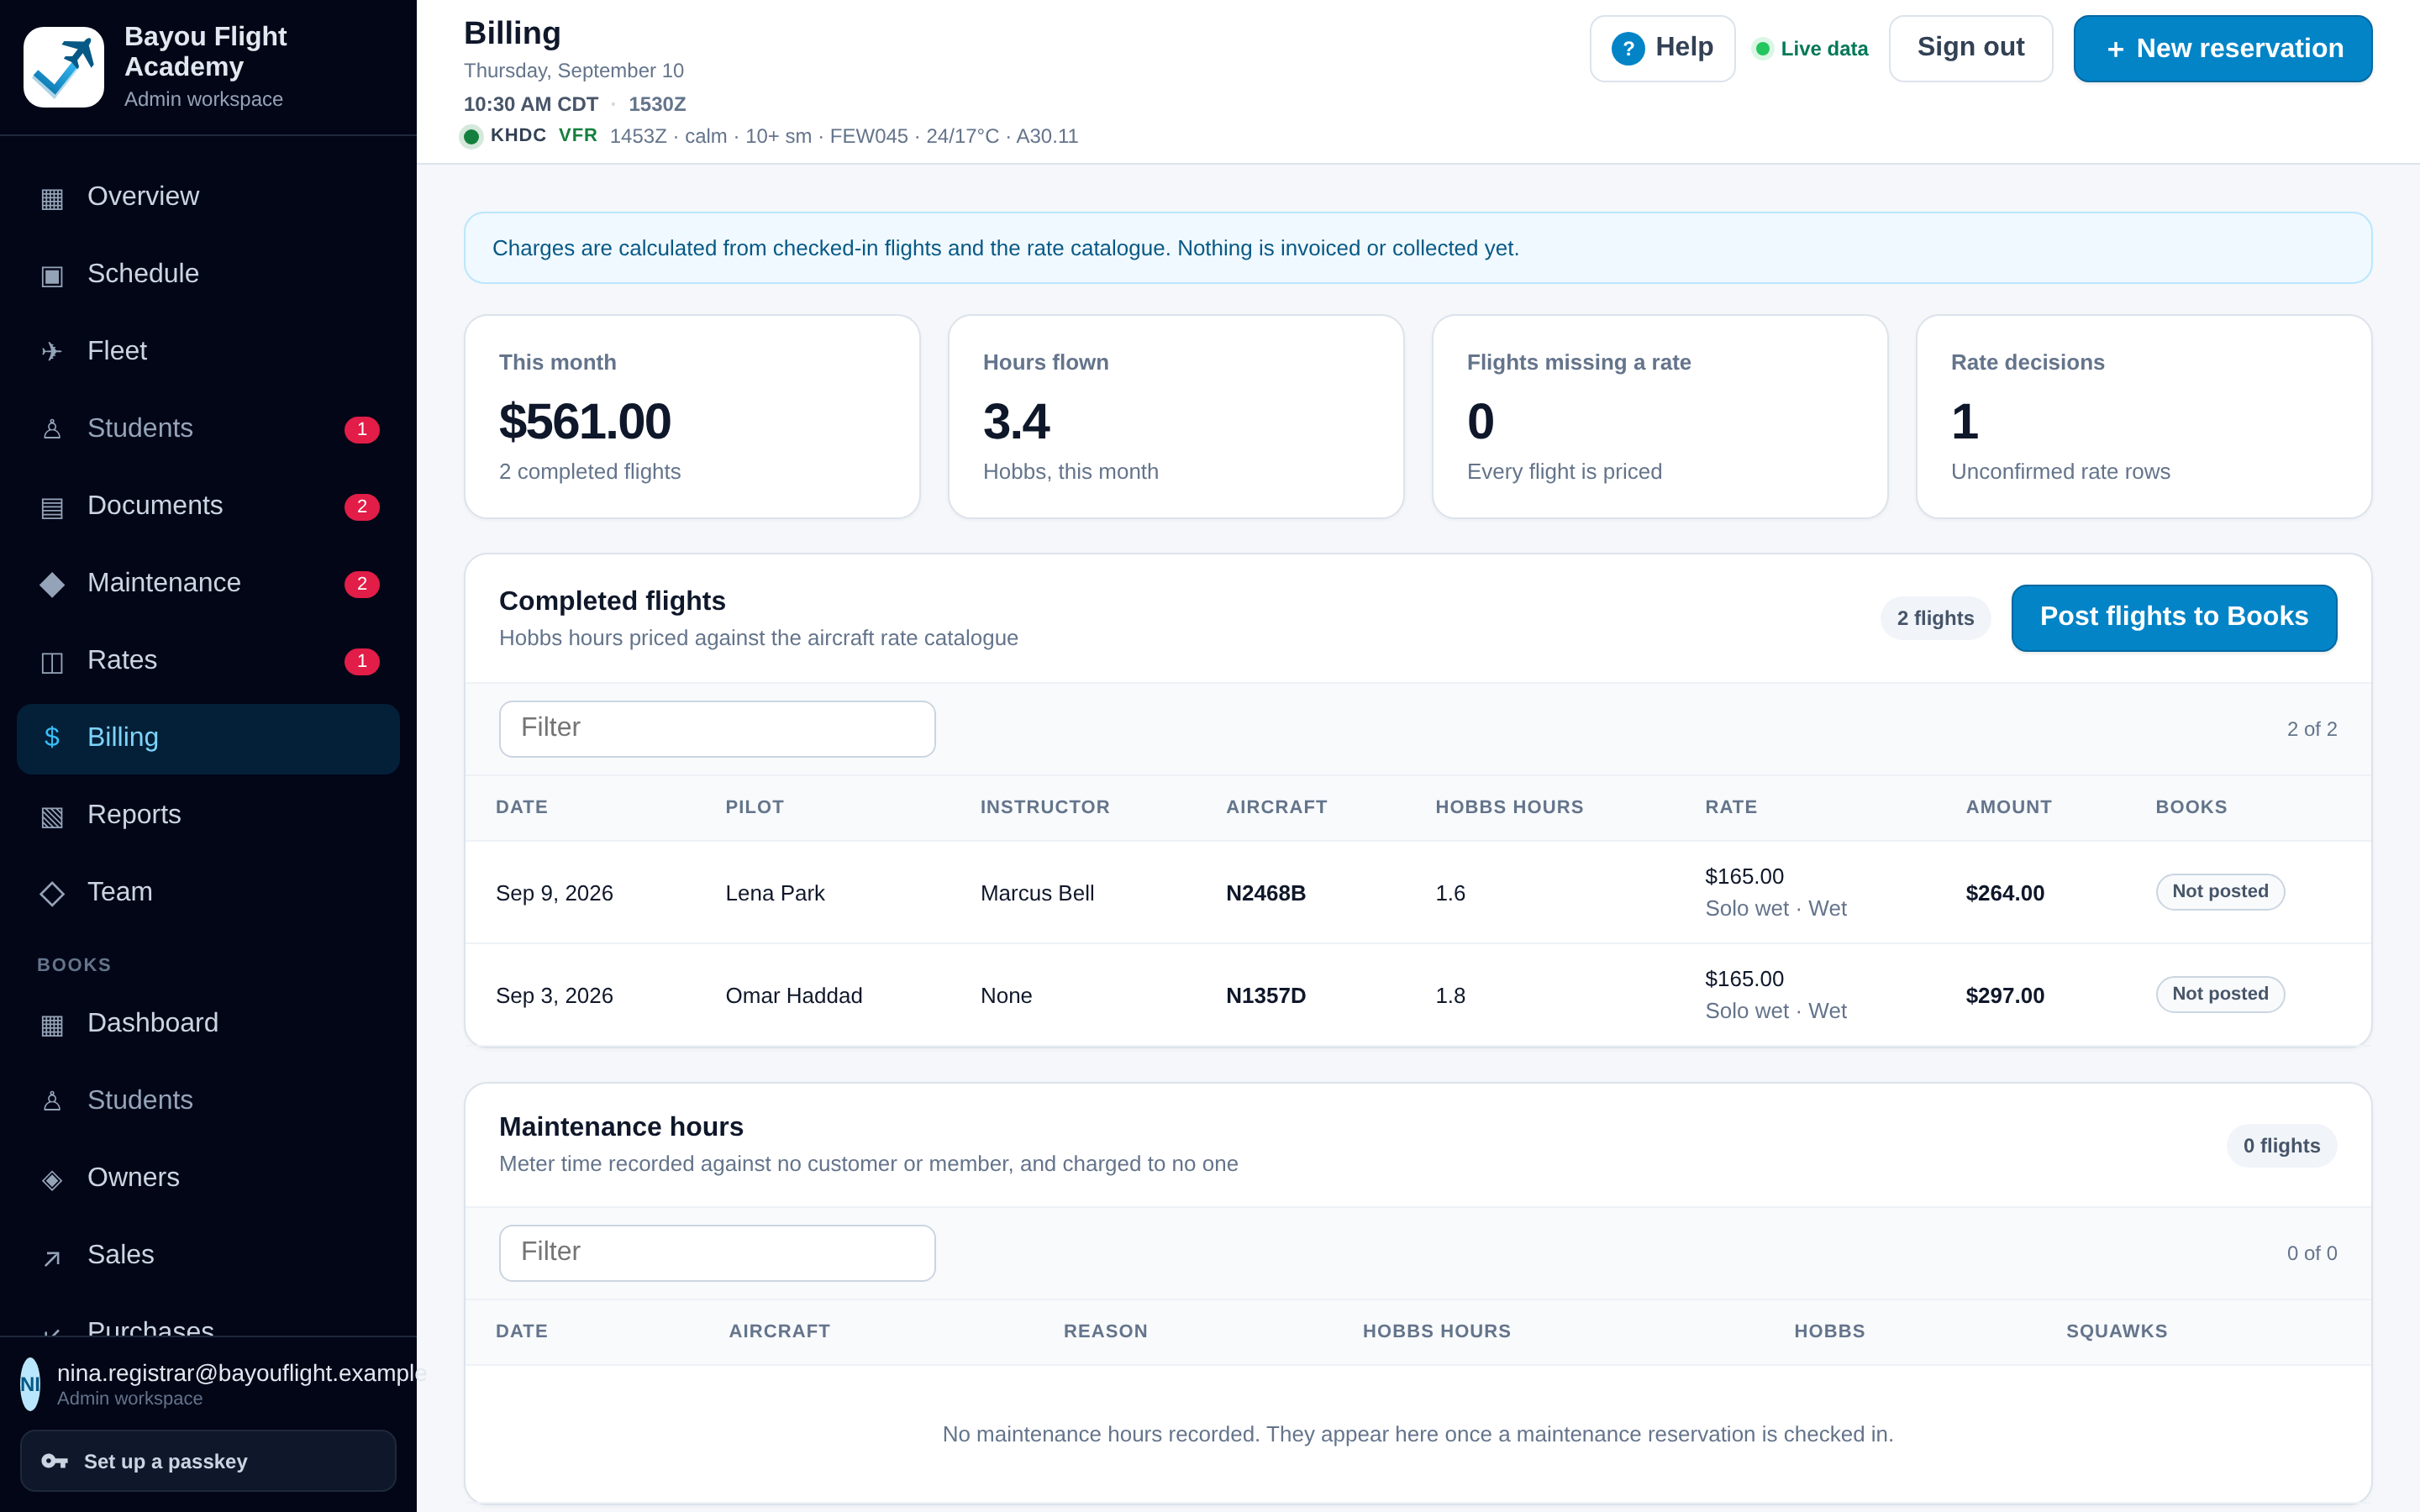
Task: Click the Squawks column header
Action: click(2116, 1331)
